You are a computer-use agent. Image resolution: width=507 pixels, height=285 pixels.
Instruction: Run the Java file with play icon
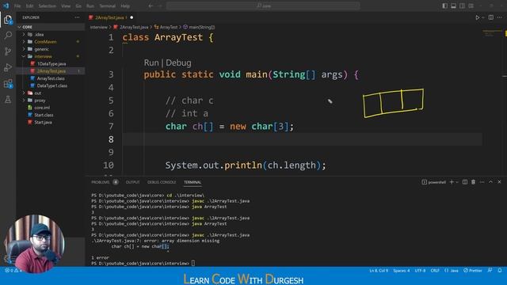pyautogui.click(x=477, y=17)
